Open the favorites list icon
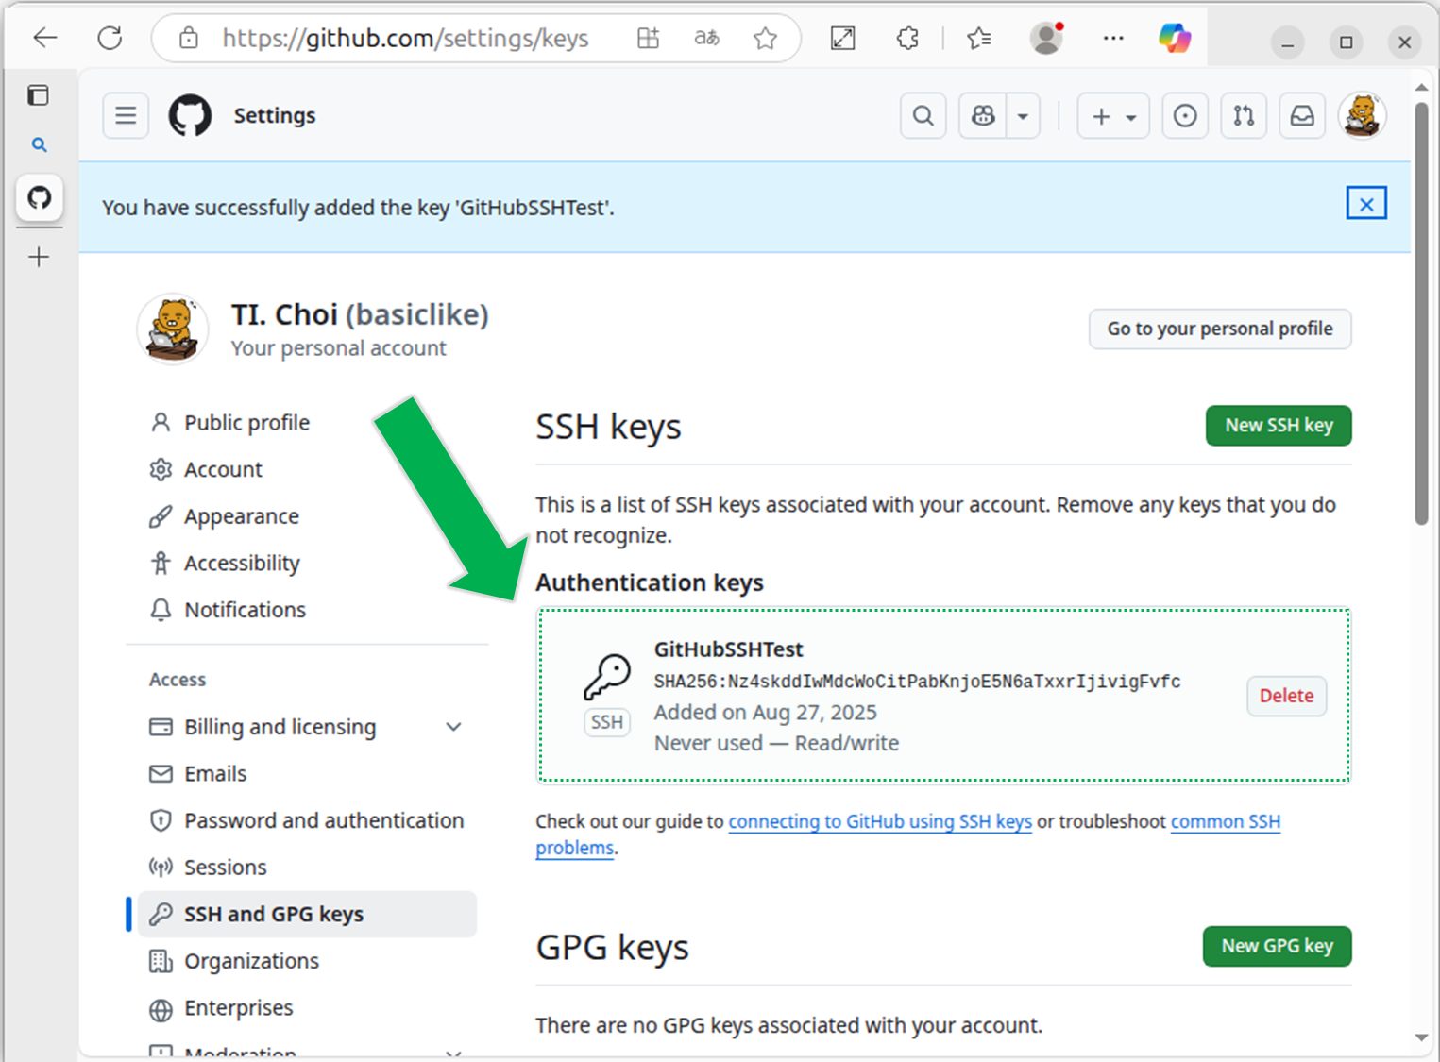1440x1062 pixels. click(979, 38)
